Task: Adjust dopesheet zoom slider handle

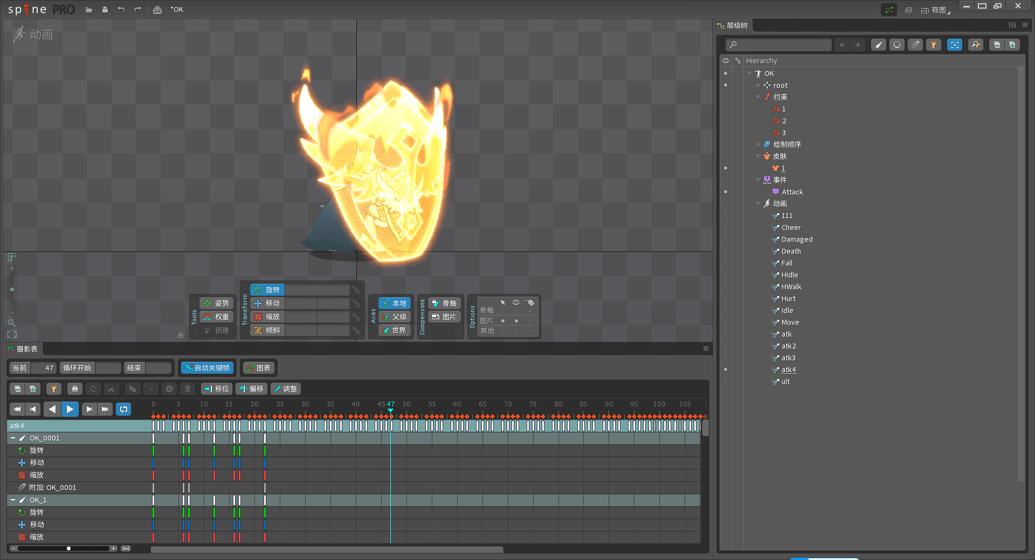Action: pos(68,548)
